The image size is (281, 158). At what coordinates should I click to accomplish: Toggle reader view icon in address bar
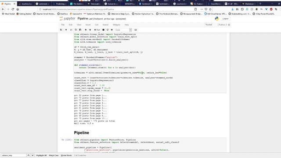[195, 9]
